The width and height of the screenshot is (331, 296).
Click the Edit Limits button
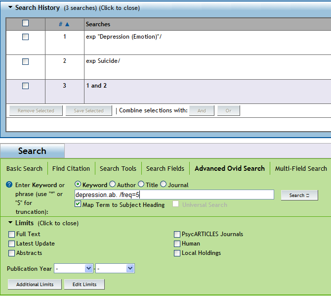tap(84, 284)
